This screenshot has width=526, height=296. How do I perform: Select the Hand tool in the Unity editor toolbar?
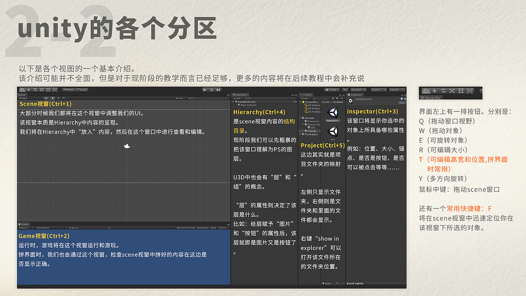22,90
